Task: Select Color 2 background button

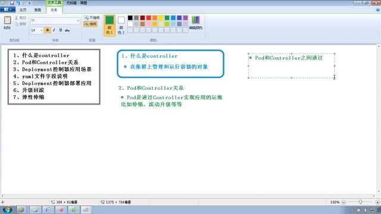Action: (121, 26)
